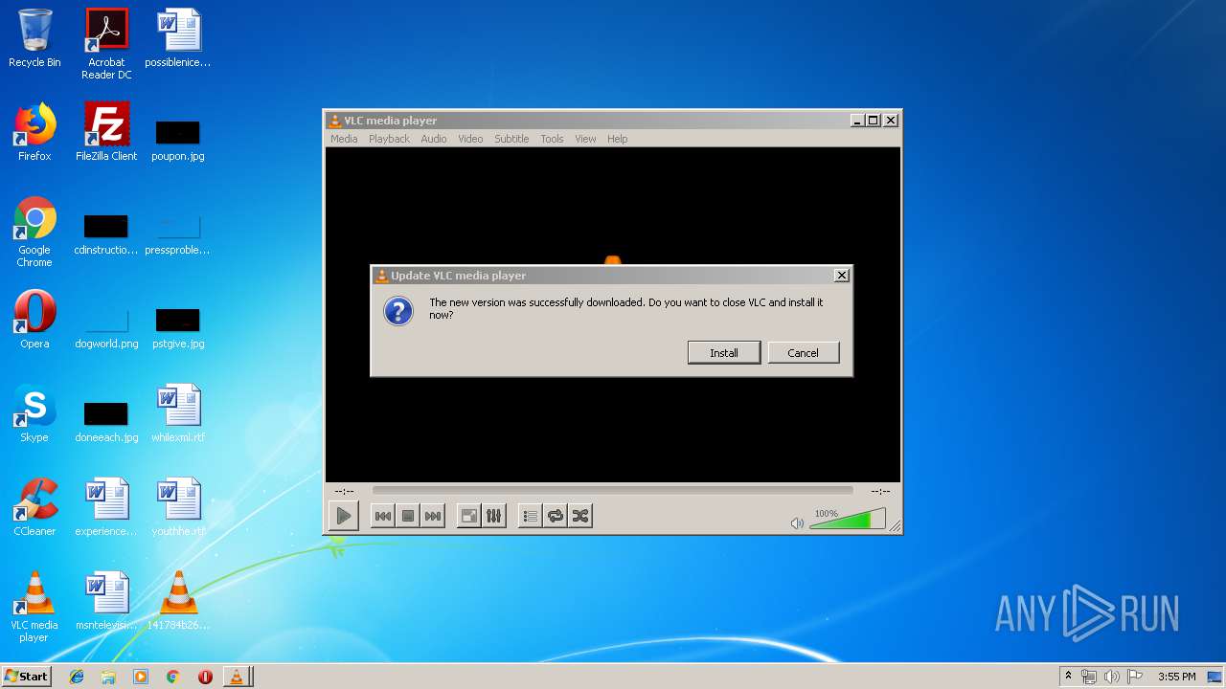Select the Firefox desktop shortcut

[x=34, y=132]
